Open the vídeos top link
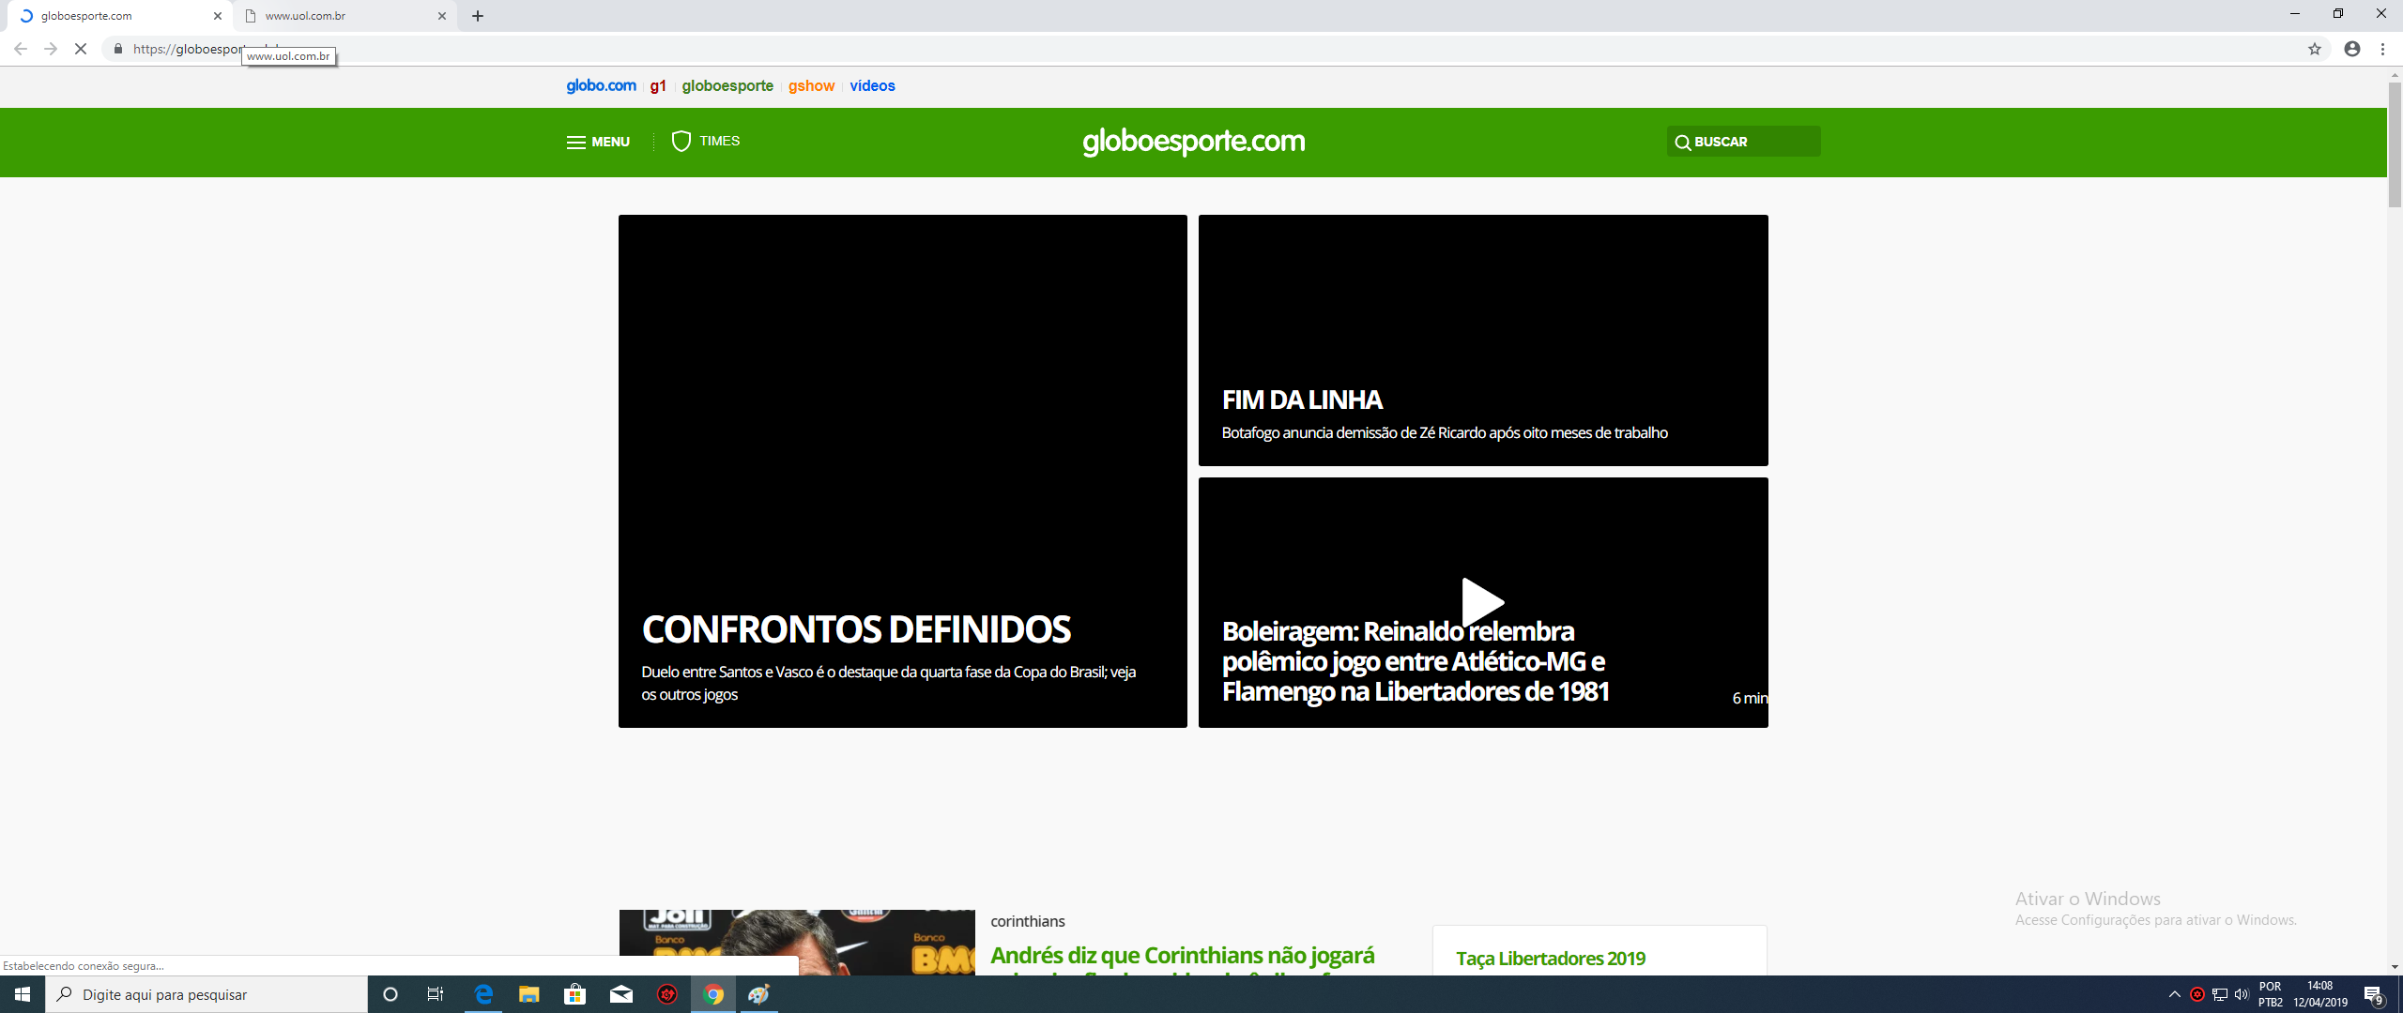Viewport: 2403px width, 1013px height. pyautogui.click(x=872, y=85)
